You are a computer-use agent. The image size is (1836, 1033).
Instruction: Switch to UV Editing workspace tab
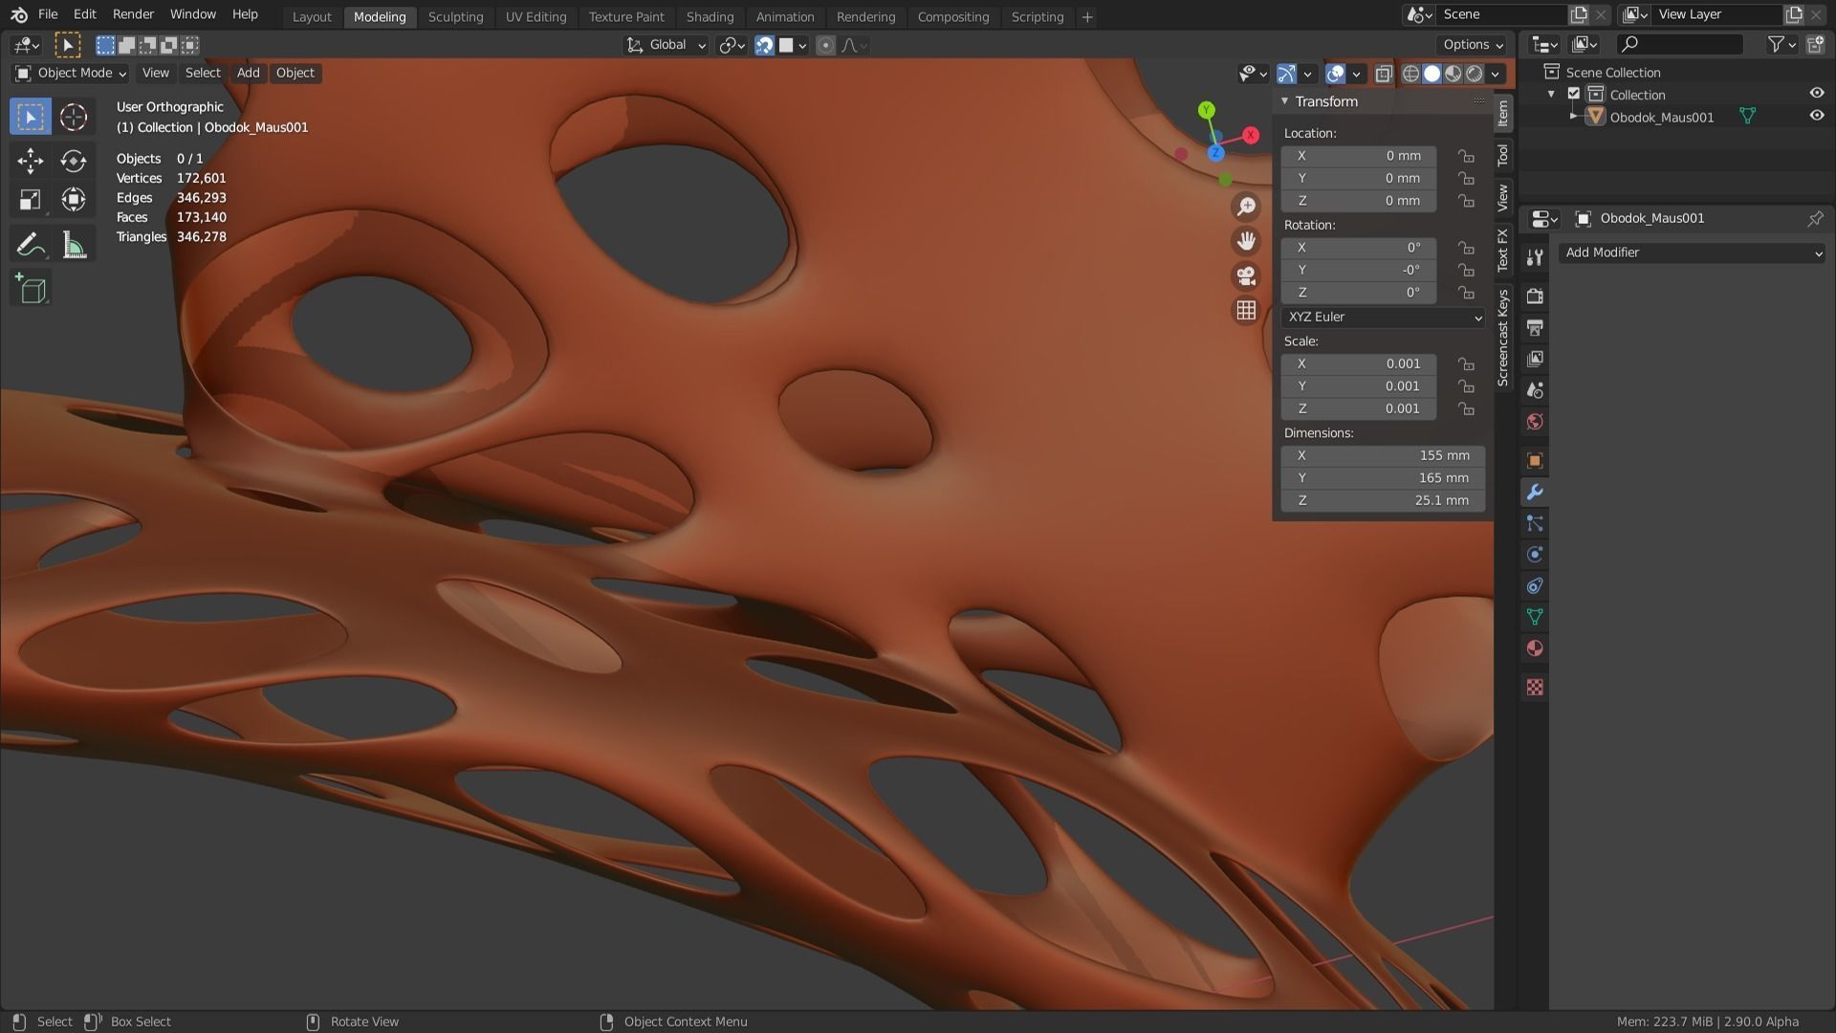coord(535,16)
